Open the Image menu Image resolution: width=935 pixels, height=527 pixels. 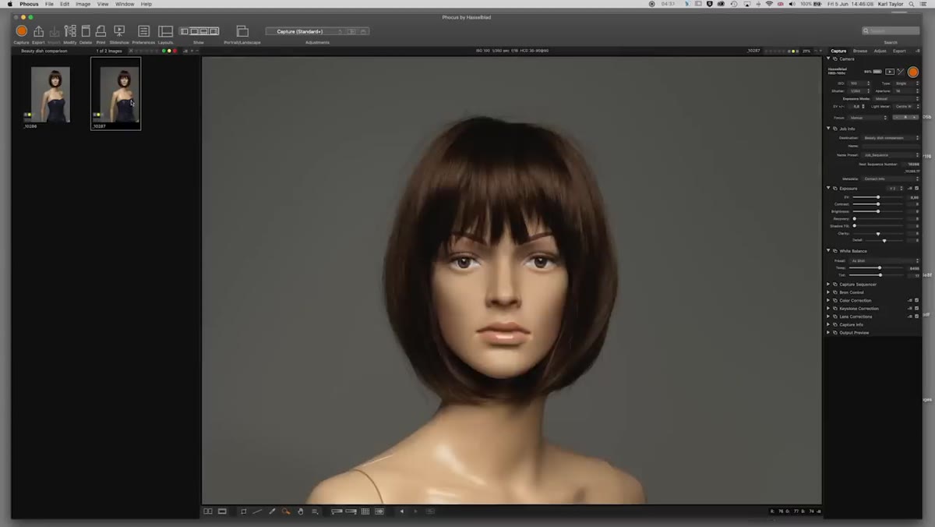click(83, 4)
